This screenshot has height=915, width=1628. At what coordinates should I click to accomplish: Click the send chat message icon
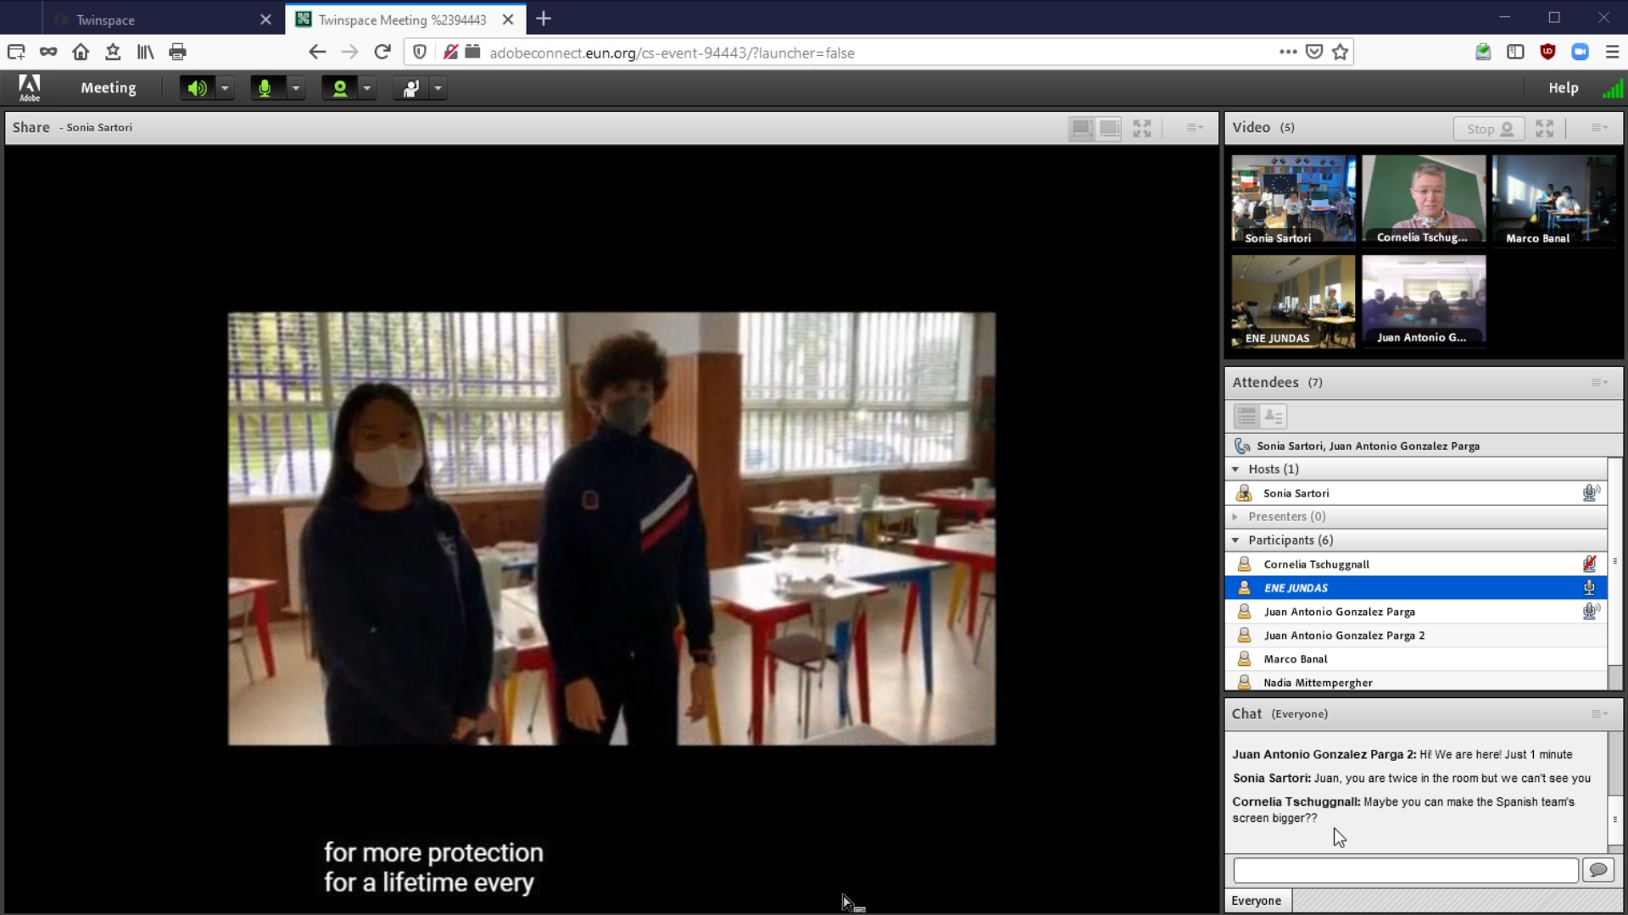(1598, 870)
